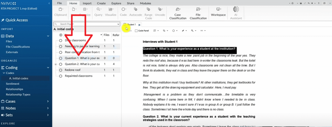Image resolution: width=332 pixels, height=127 pixels.
Task: Click the pin icon next to Quick Access
Action: [3, 20]
